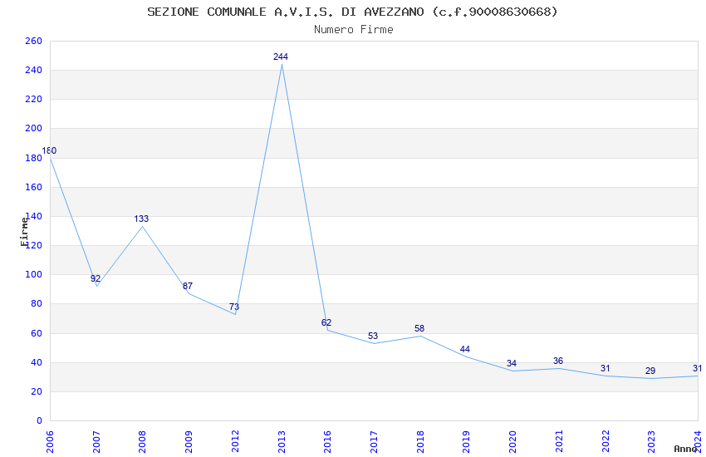
Task: Select the 200 y-axis tick label
Action: point(34,129)
